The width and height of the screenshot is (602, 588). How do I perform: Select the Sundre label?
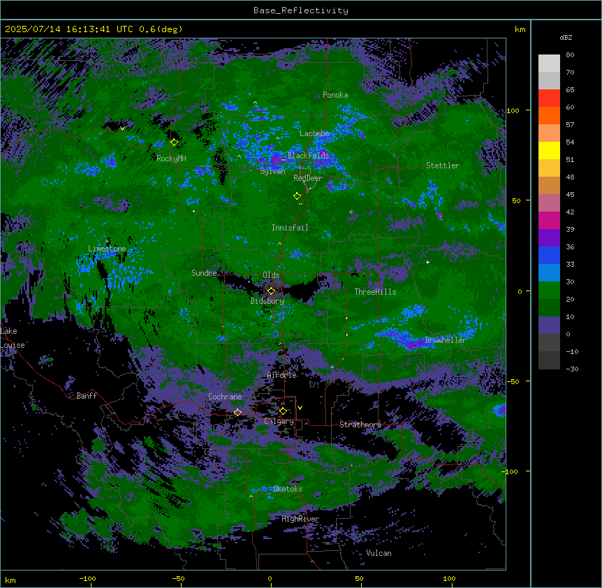click(x=204, y=273)
